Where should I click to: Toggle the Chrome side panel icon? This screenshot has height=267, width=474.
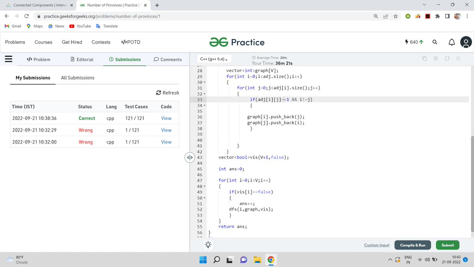pos(447,16)
